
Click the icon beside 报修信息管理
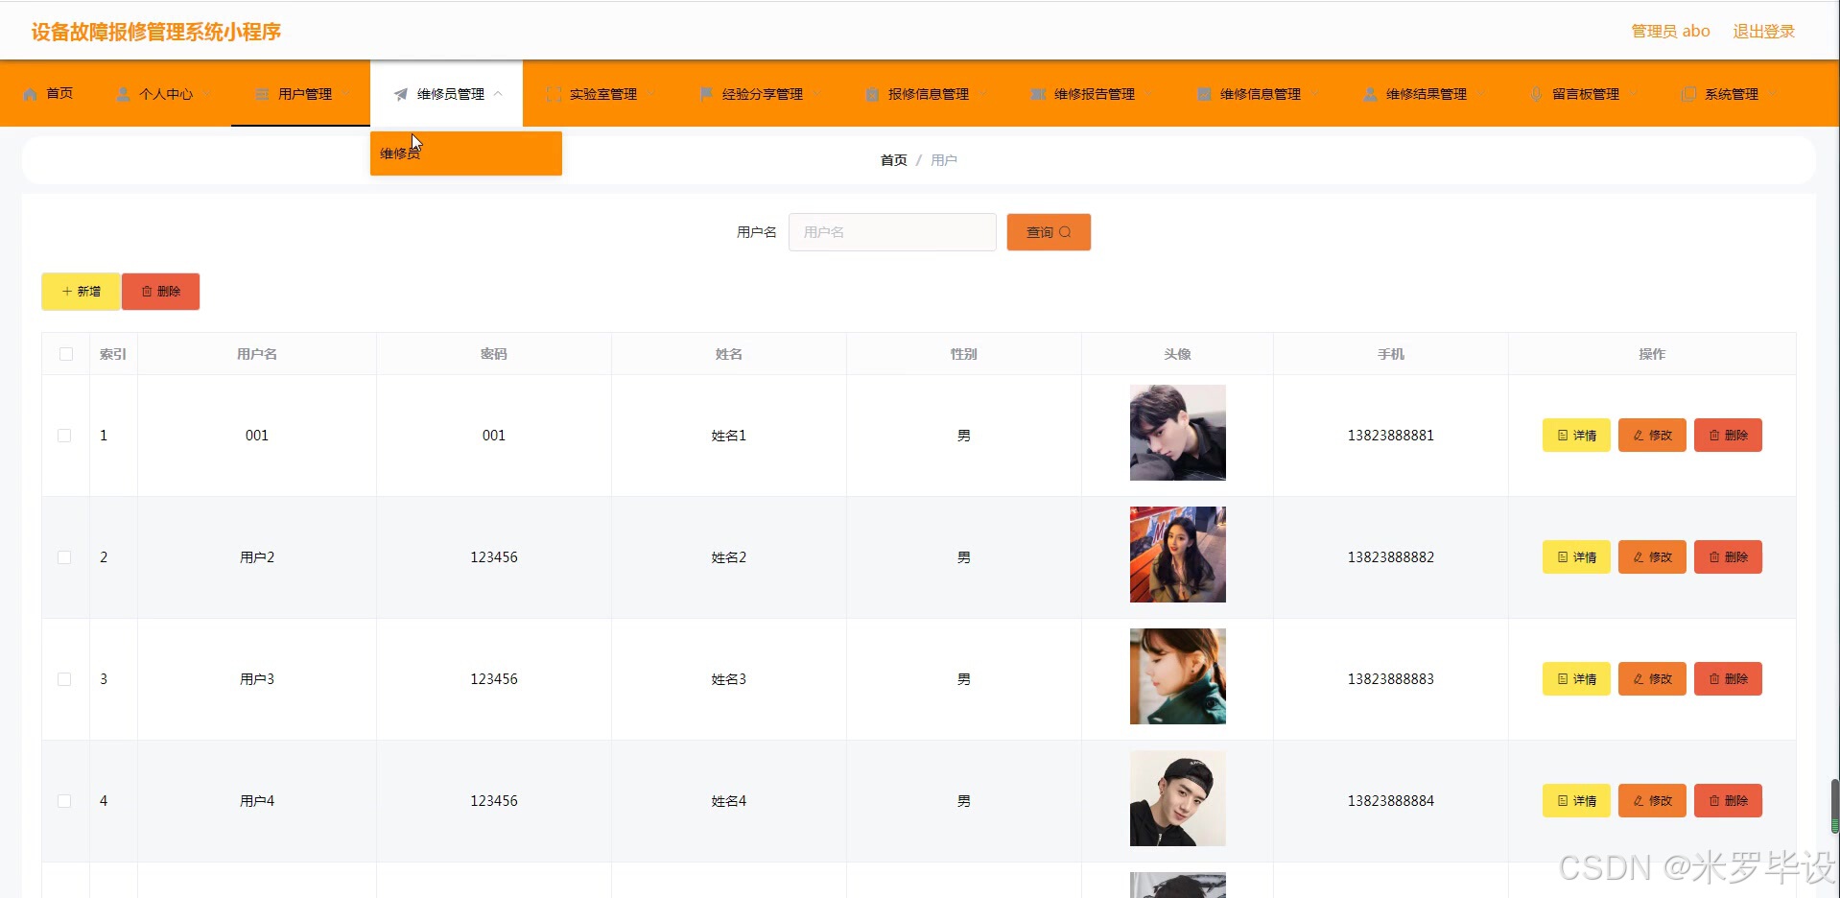point(872,94)
